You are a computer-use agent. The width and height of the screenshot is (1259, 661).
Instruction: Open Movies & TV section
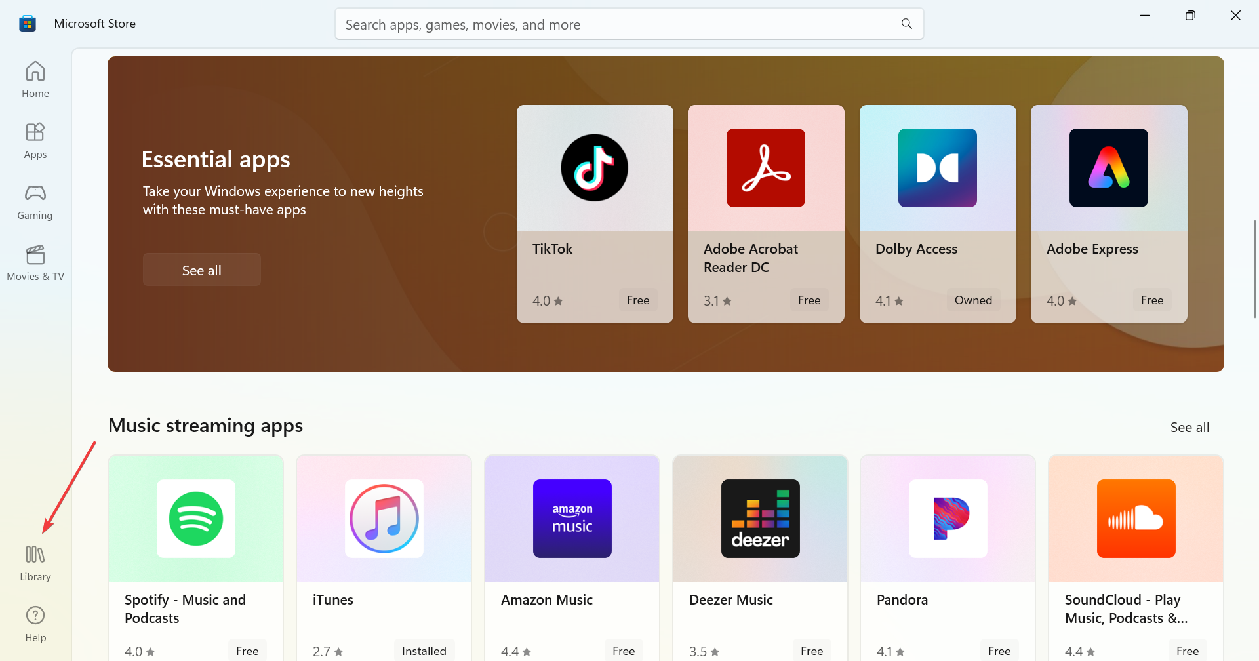[35, 263]
